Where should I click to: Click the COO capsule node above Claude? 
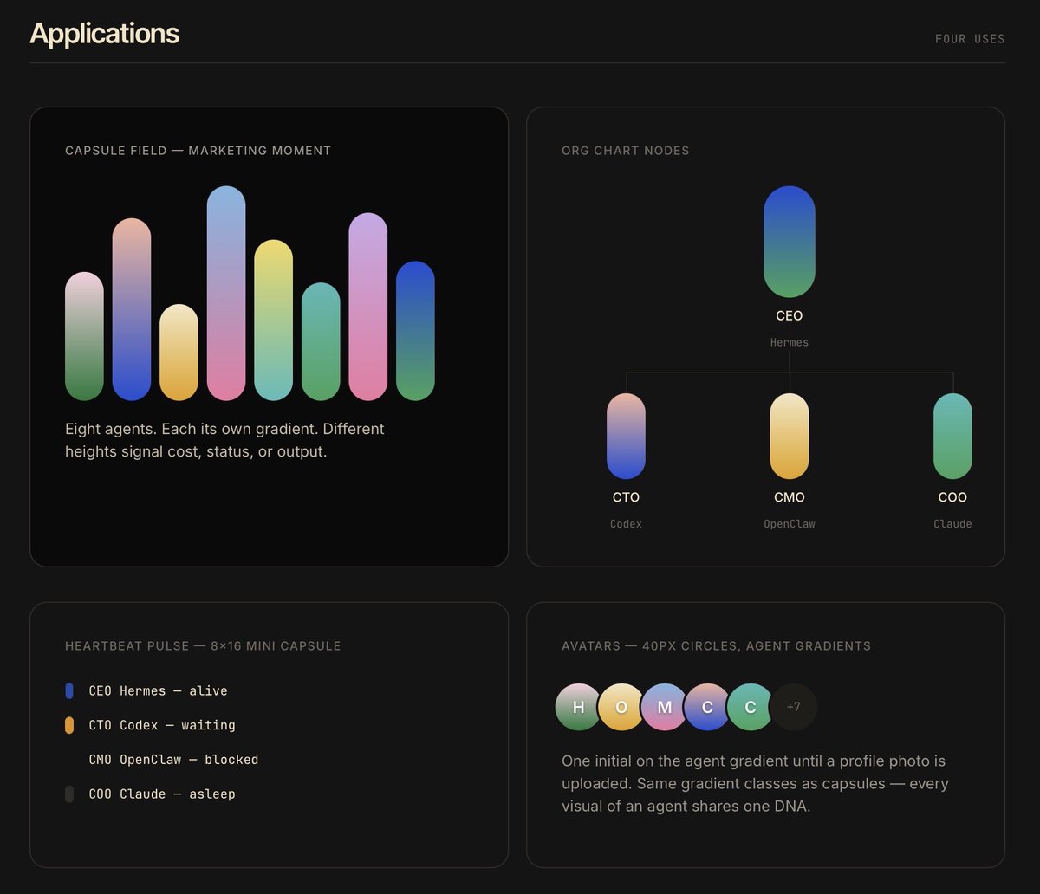(952, 436)
